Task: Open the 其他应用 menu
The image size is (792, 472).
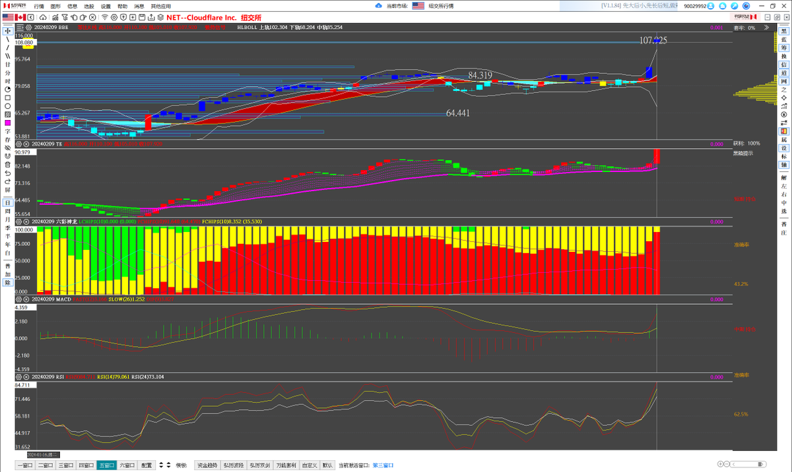Action: (161, 5)
